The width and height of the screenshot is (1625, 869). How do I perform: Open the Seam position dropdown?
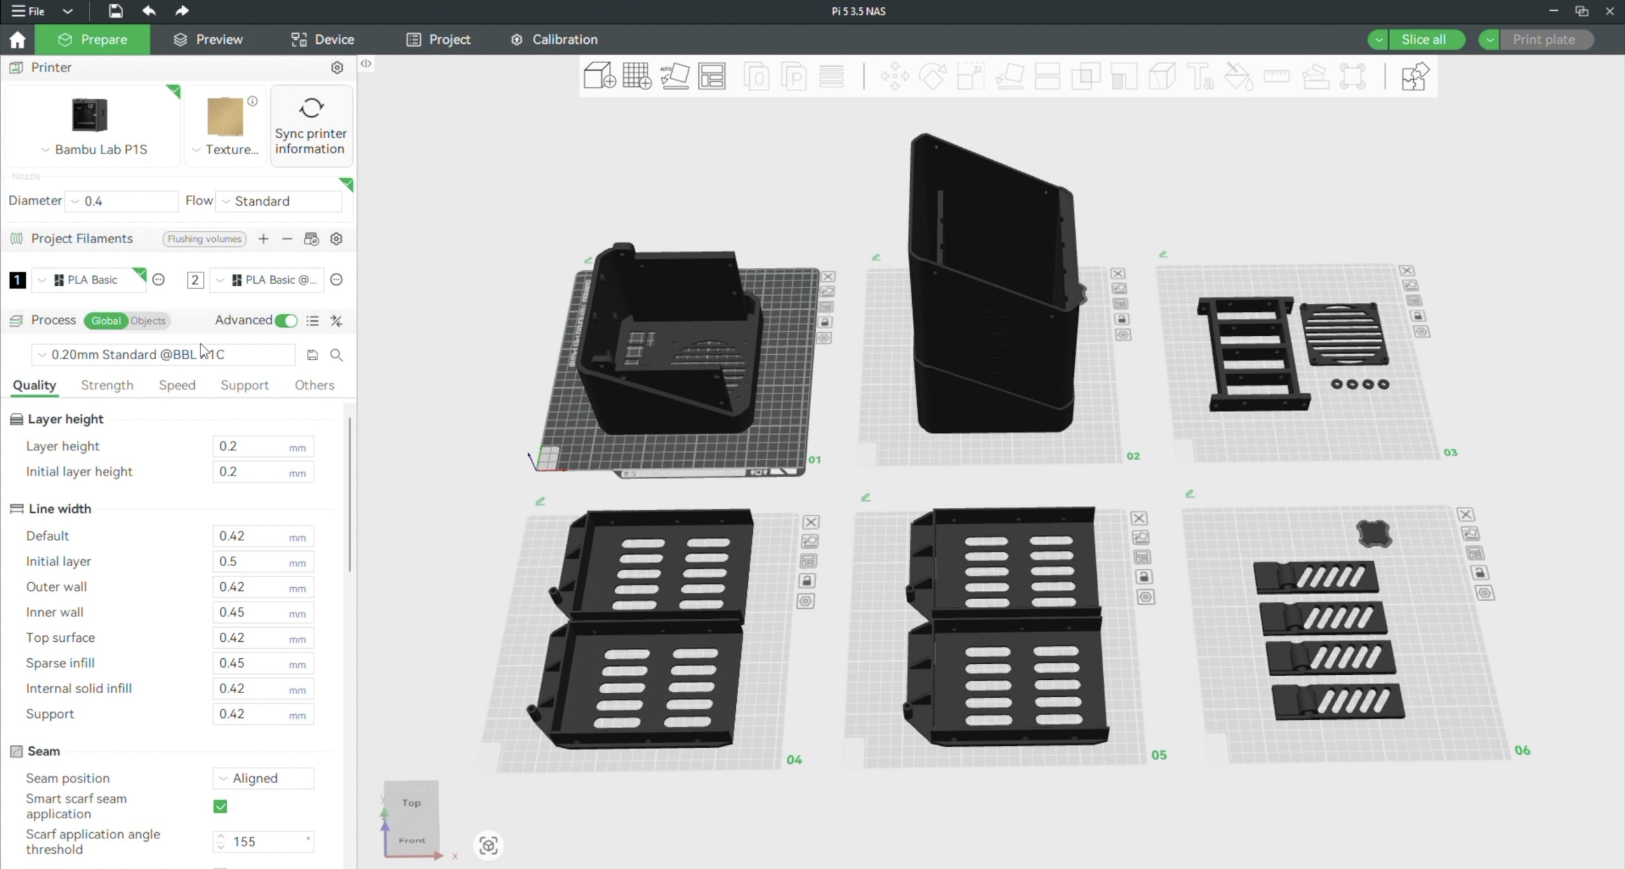coord(263,778)
